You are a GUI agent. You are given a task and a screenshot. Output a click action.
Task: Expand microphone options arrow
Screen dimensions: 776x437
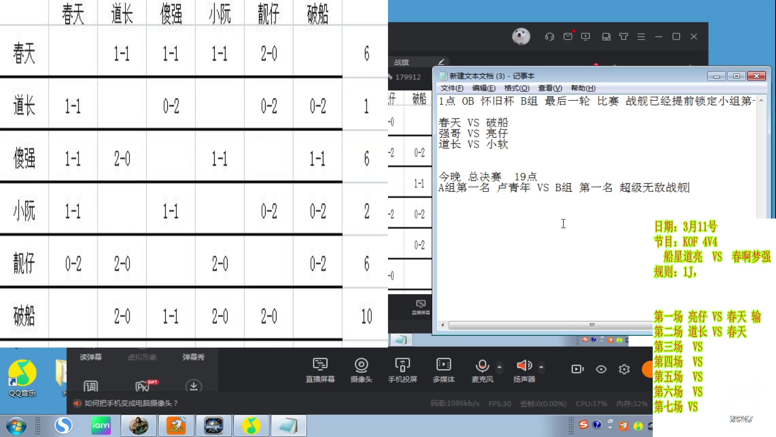[500, 367]
